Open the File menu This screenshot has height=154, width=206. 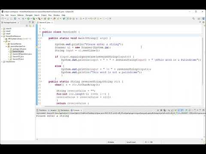point(3,15)
